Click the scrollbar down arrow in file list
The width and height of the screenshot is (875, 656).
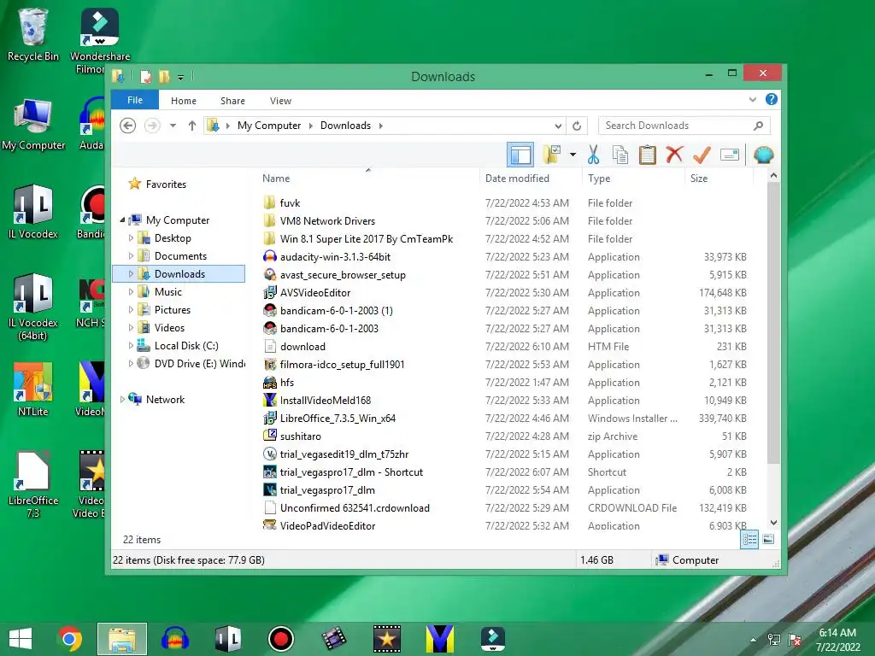(773, 523)
